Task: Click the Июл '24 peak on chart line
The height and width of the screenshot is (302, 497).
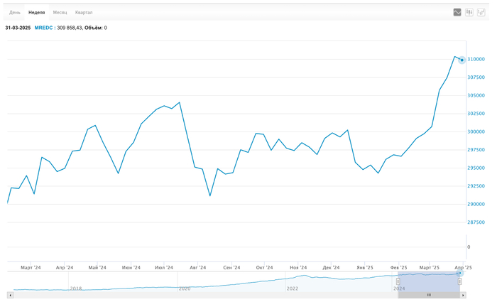Action: pos(180,102)
